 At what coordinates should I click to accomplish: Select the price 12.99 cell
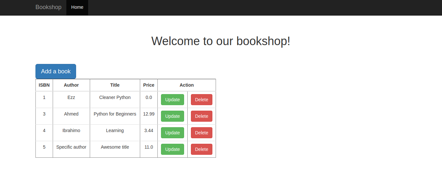pyautogui.click(x=149, y=114)
